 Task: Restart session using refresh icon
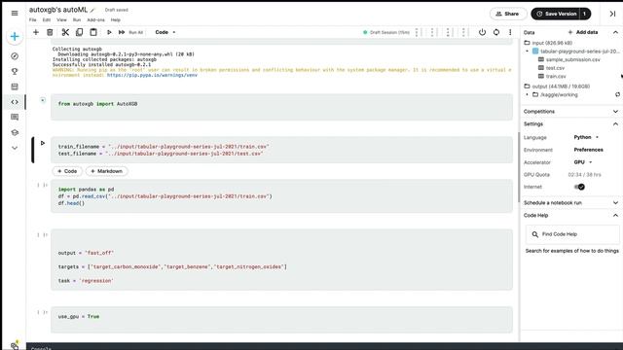(x=496, y=32)
